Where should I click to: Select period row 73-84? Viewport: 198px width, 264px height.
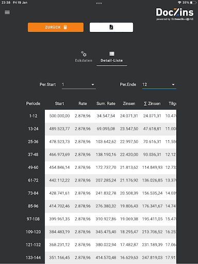(33, 193)
